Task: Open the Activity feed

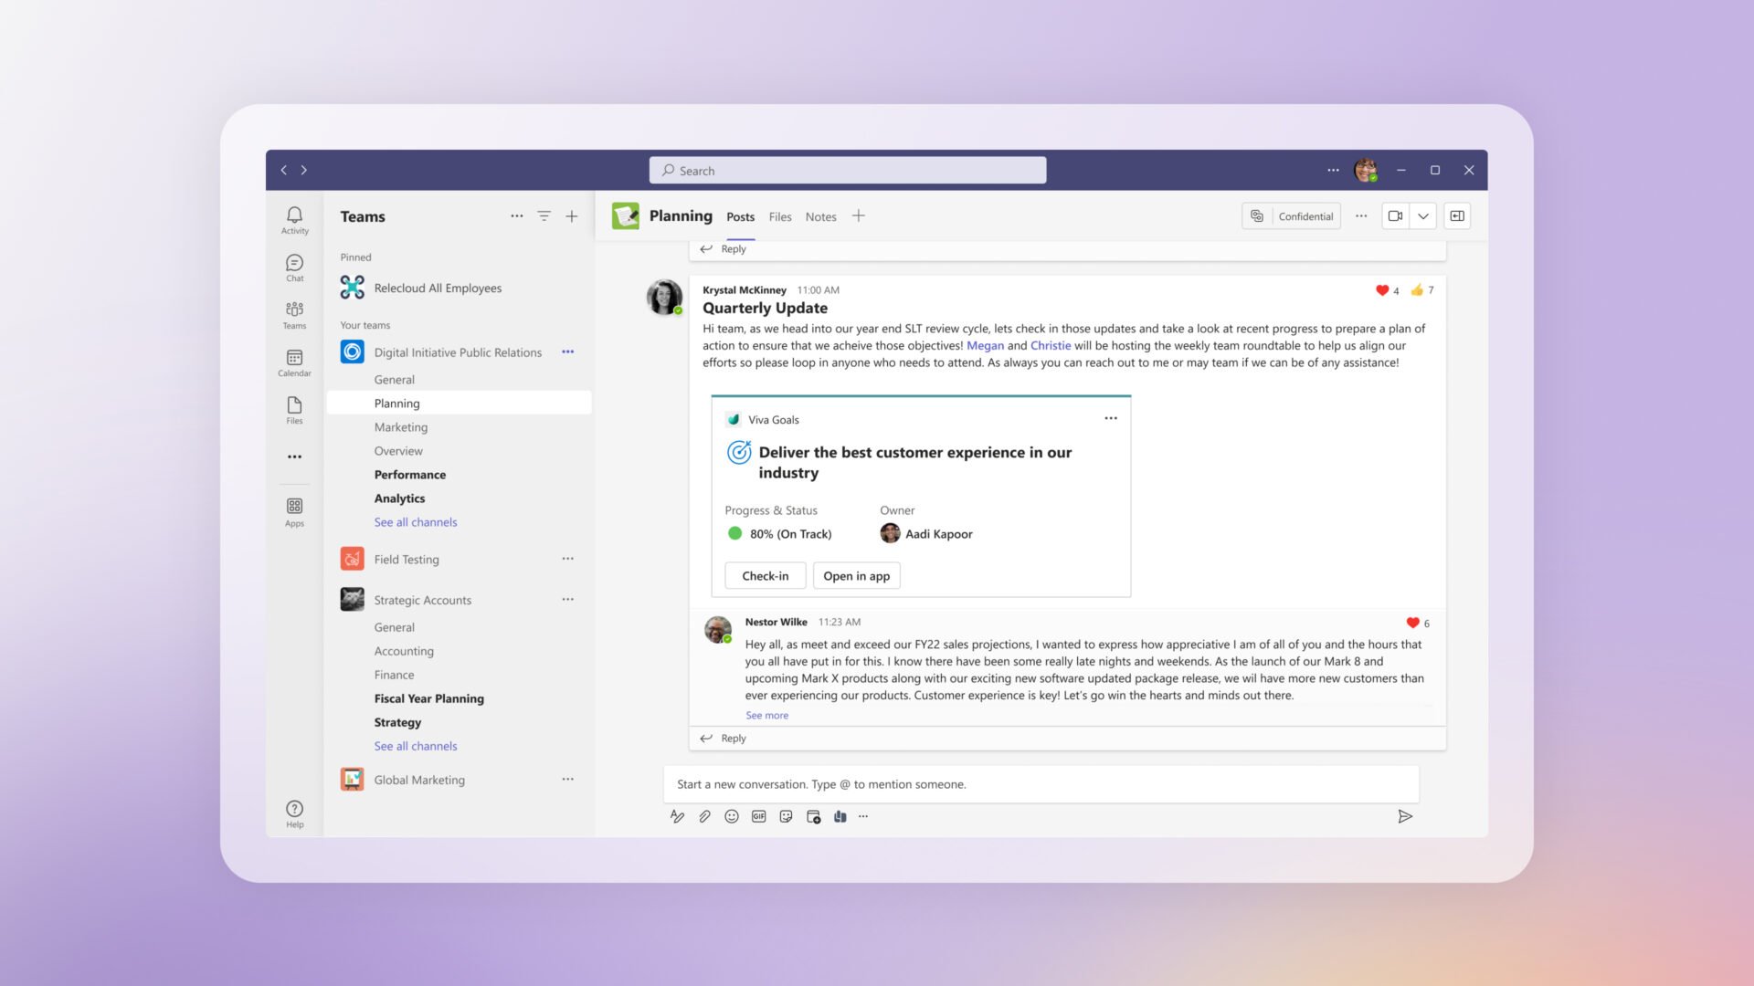Action: click(294, 220)
